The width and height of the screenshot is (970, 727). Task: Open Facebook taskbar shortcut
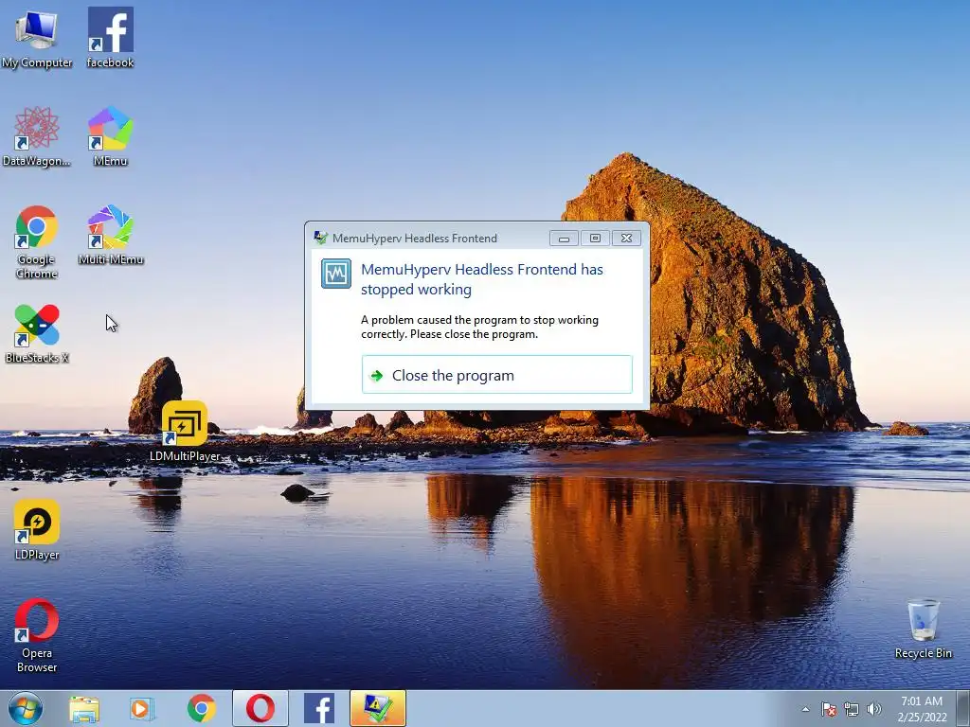[319, 708]
